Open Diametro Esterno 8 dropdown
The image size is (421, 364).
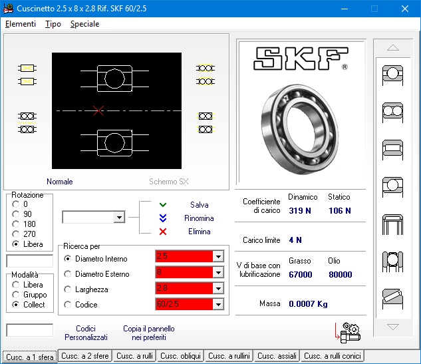[218, 273]
